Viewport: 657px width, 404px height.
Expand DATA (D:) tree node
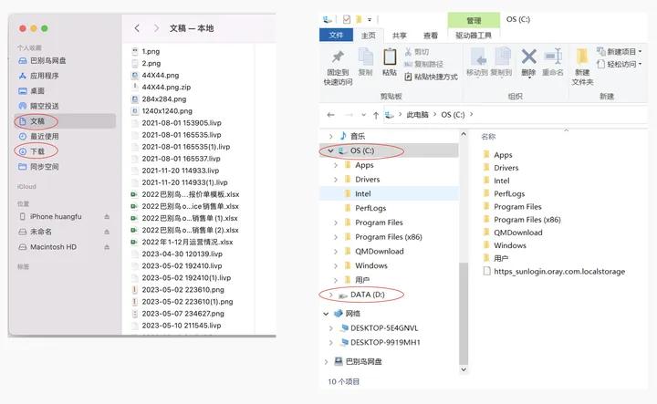pyautogui.click(x=330, y=295)
